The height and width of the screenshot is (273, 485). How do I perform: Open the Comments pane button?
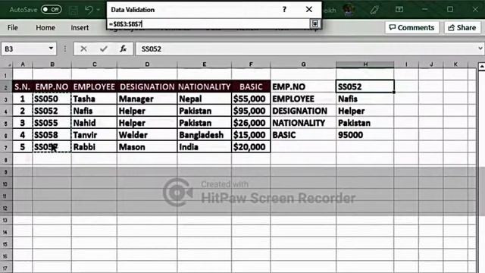coord(411,27)
